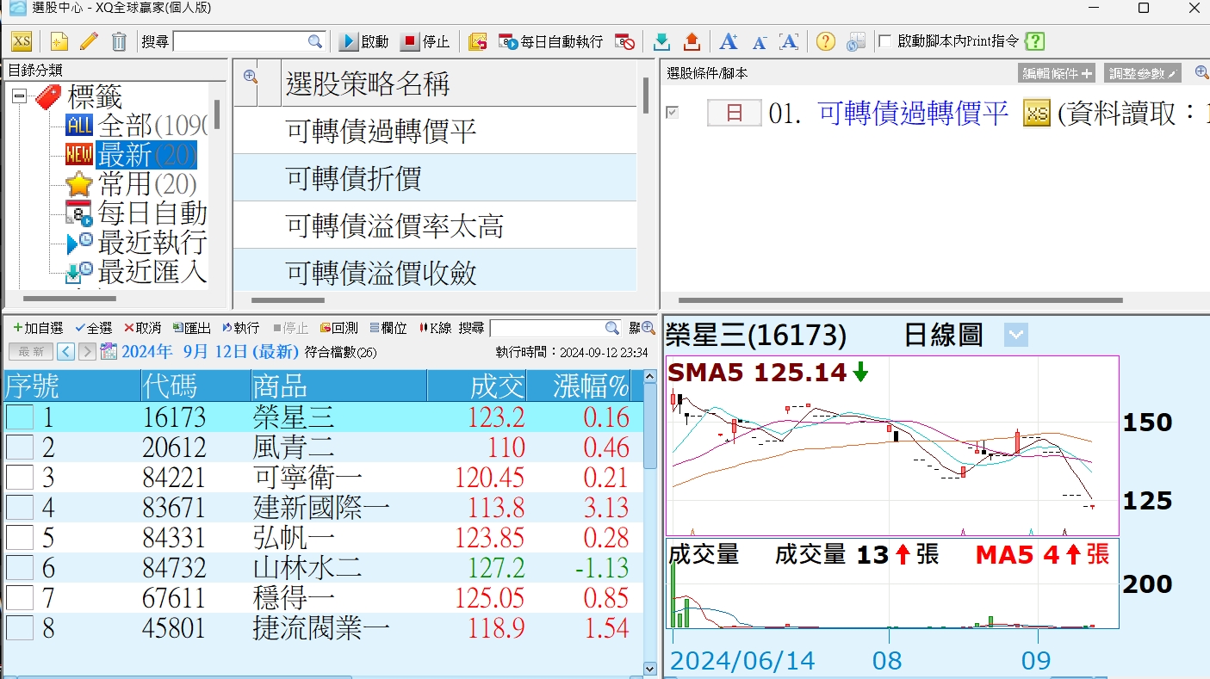Open the 日 frequency selector for condition 01
The image size is (1210, 679).
[x=734, y=113]
